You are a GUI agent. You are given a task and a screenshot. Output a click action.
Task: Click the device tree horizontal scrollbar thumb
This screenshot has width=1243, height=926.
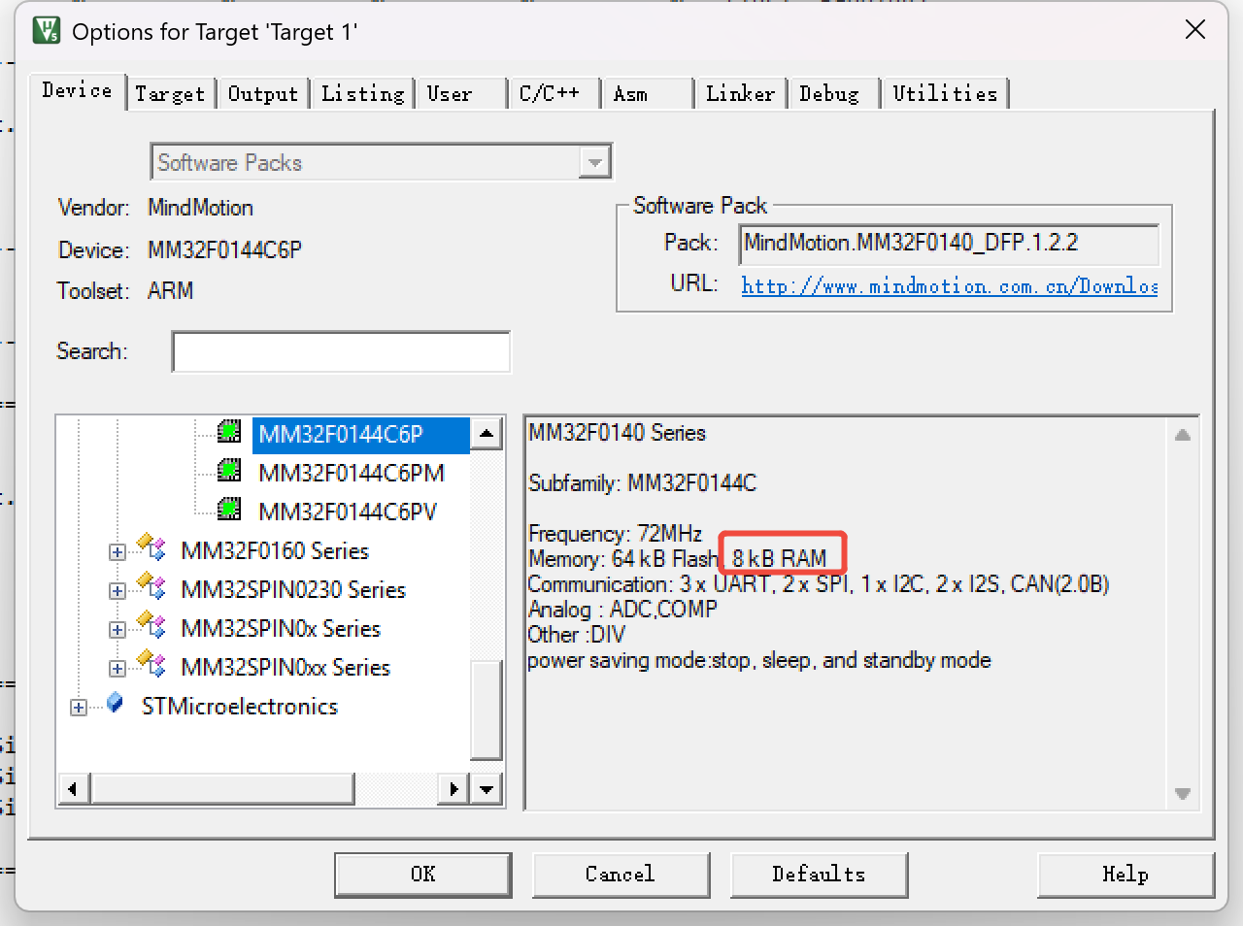(x=222, y=789)
